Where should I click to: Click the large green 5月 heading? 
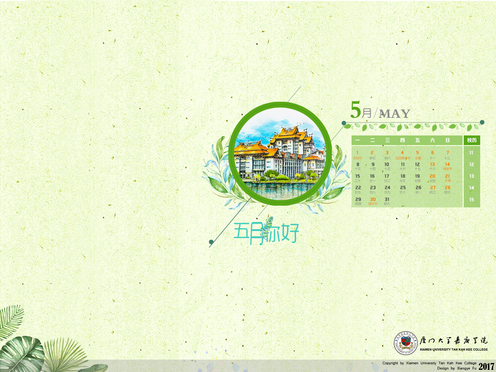[361, 110]
